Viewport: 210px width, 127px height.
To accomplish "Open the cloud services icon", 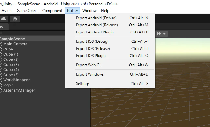I will point(4,19).
